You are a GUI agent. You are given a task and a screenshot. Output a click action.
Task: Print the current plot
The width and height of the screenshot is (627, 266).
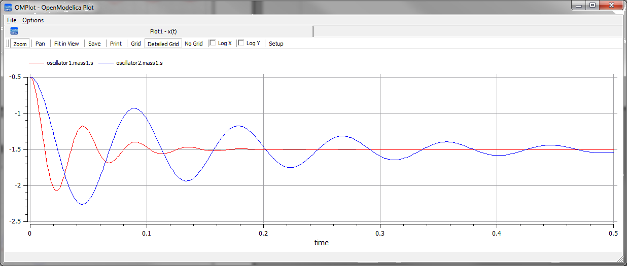116,44
